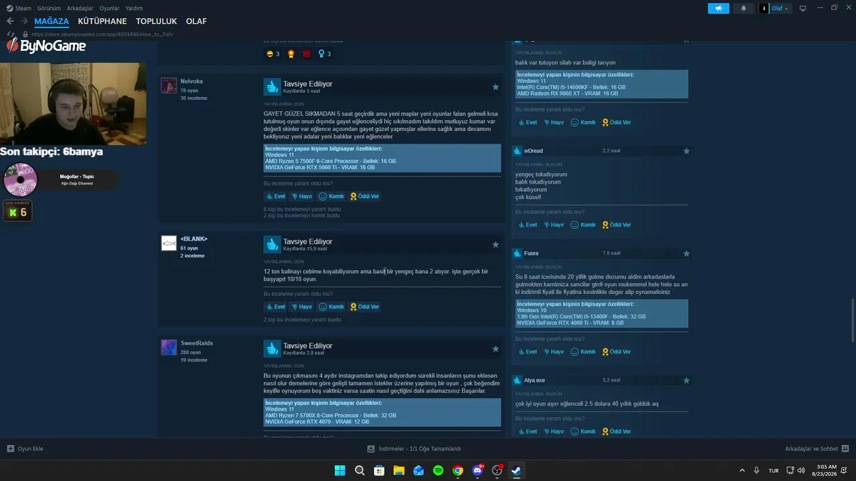Viewport: 856px width, 481px height.
Task: Click the thumbs-up icon on Nelvoka's review
Action: click(x=272, y=86)
